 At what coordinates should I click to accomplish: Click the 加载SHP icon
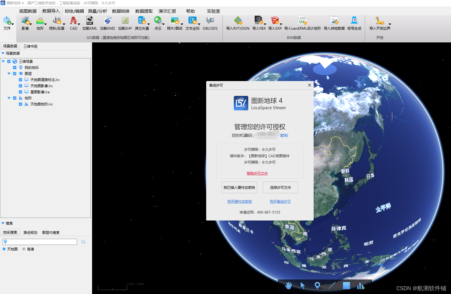(x=125, y=21)
